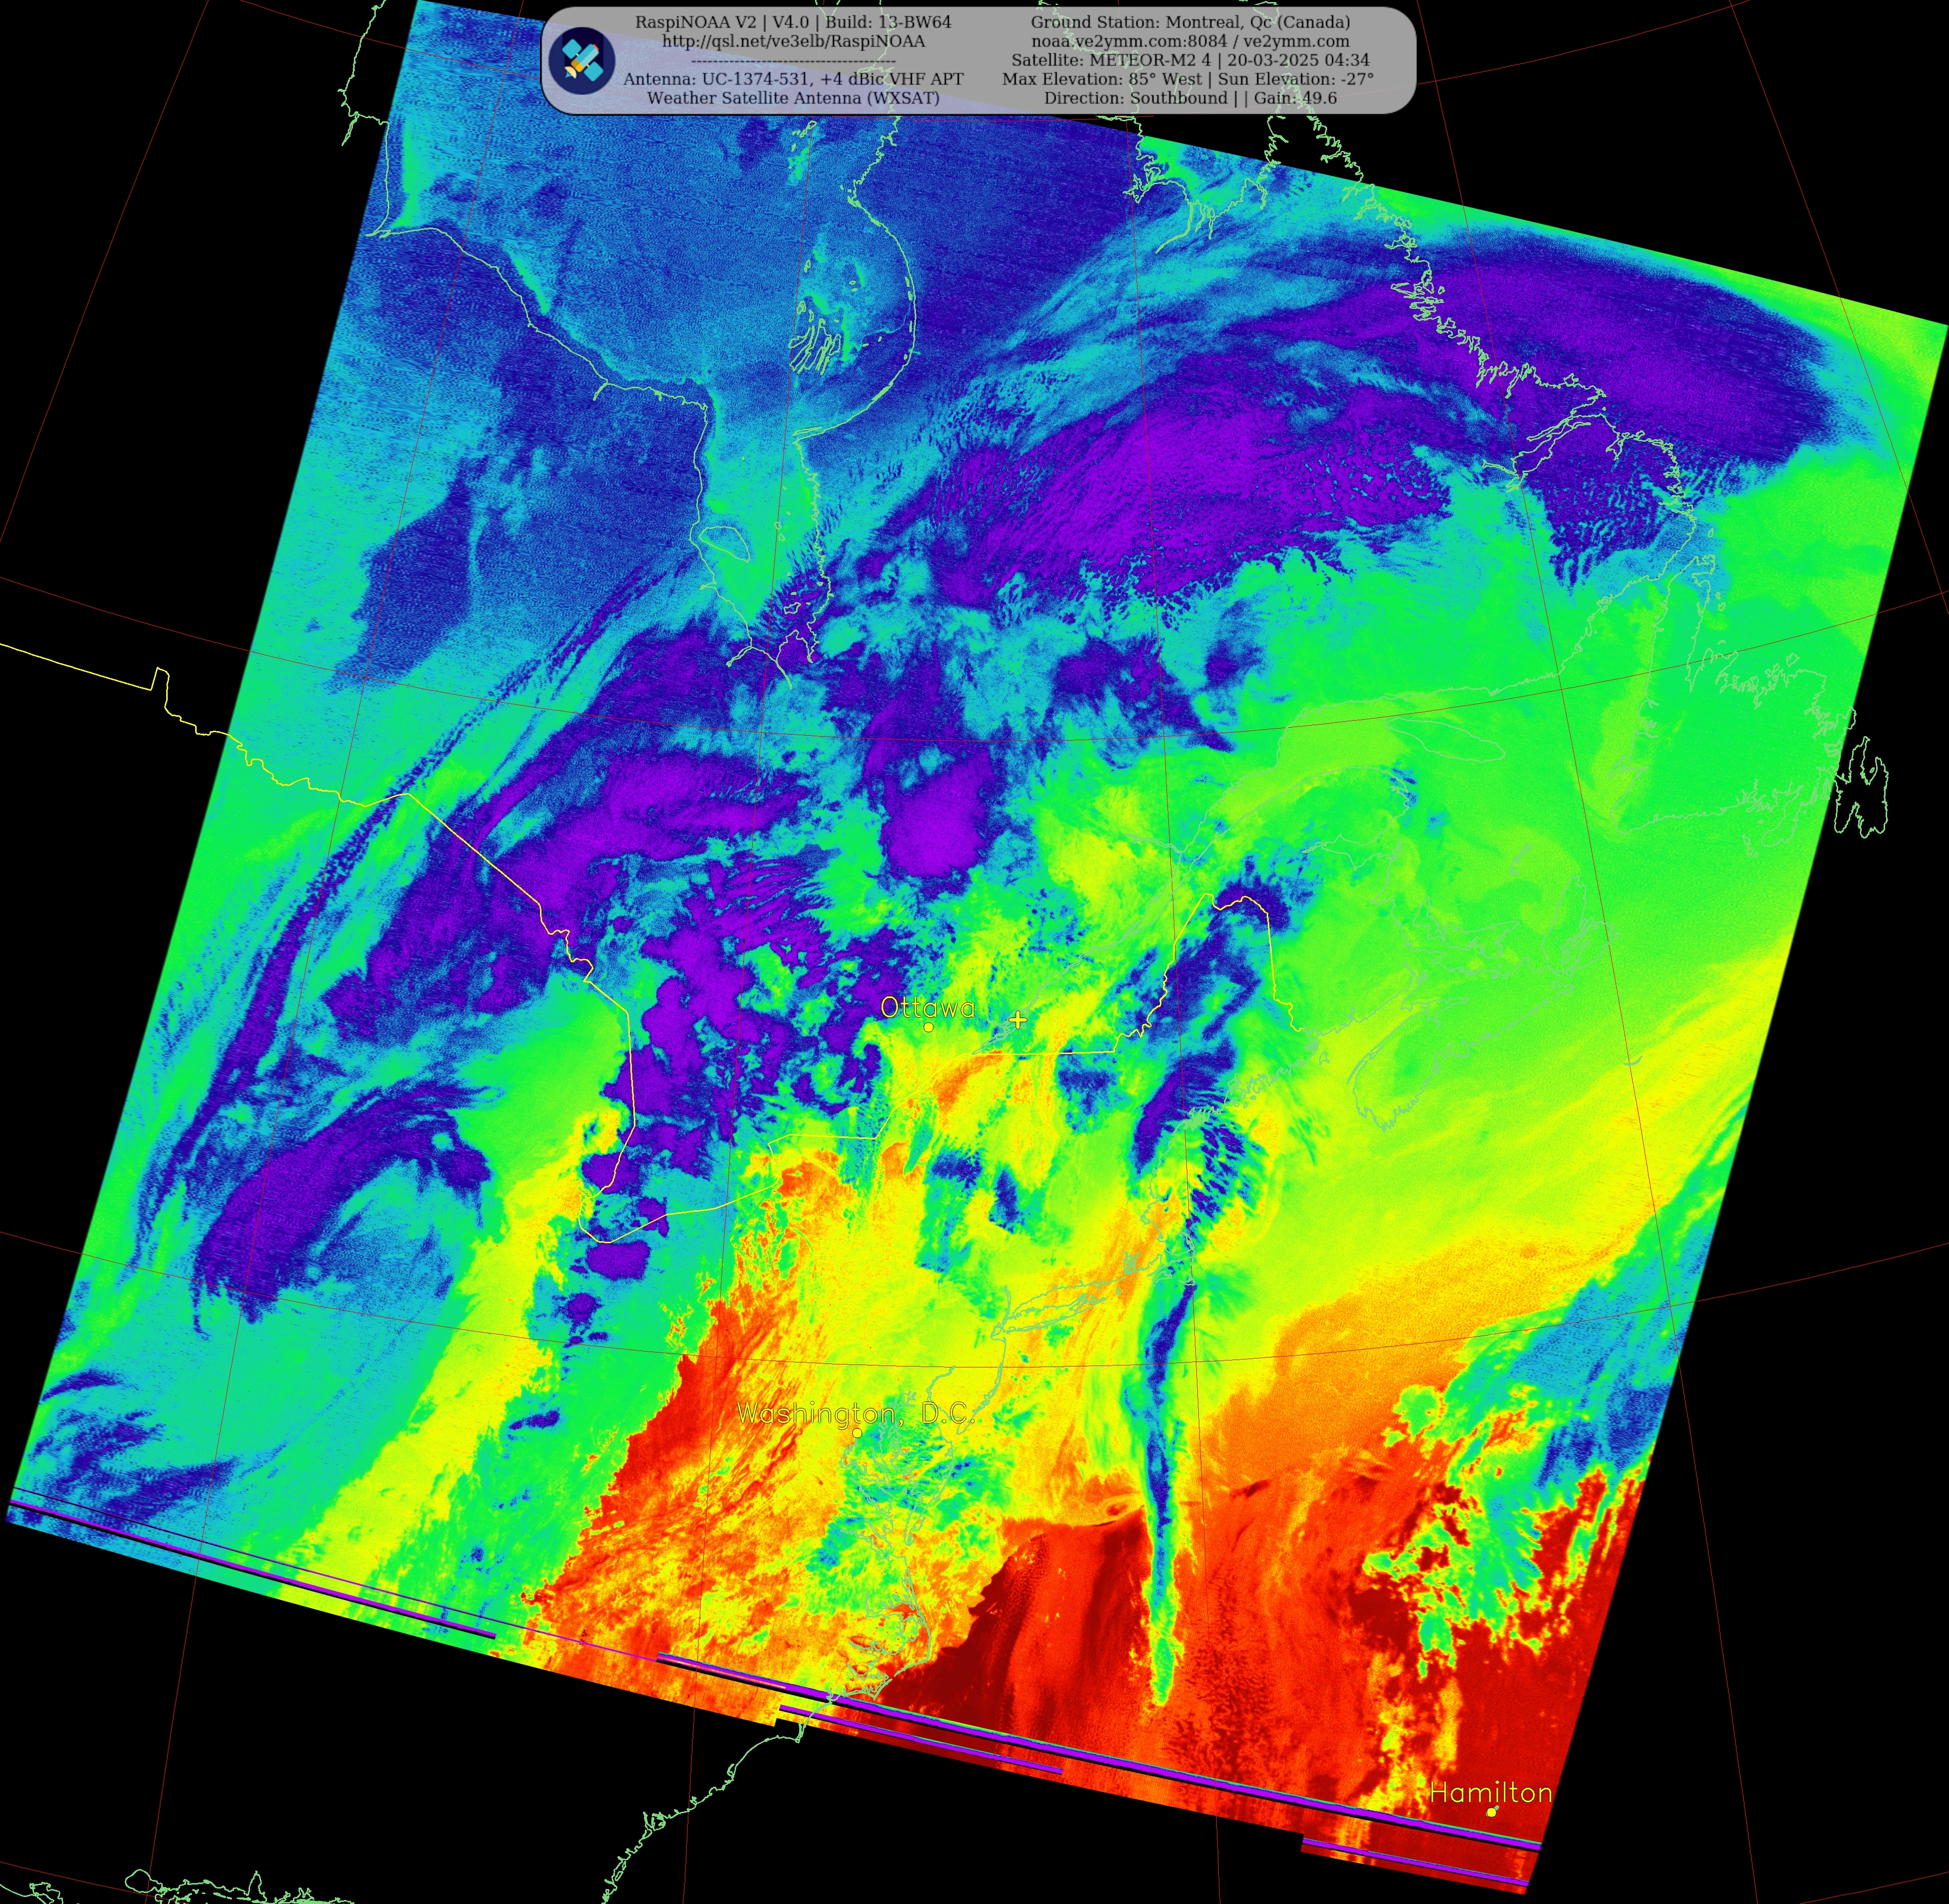The image size is (1949, 1904).
Task: Click the Max Elevation and Sun Elevation line
Action: 1188,79
